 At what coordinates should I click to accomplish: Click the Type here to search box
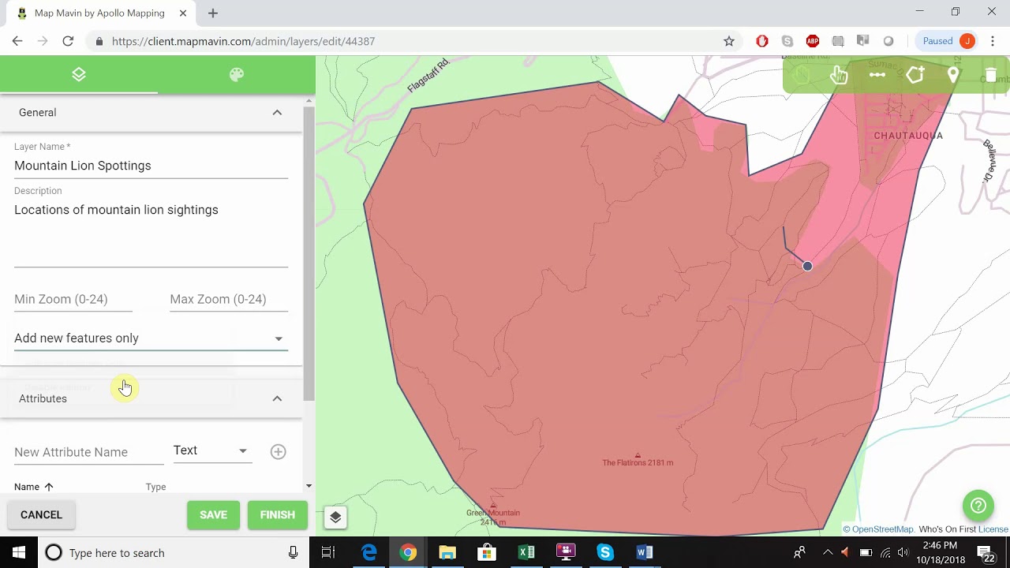[174, 552]
